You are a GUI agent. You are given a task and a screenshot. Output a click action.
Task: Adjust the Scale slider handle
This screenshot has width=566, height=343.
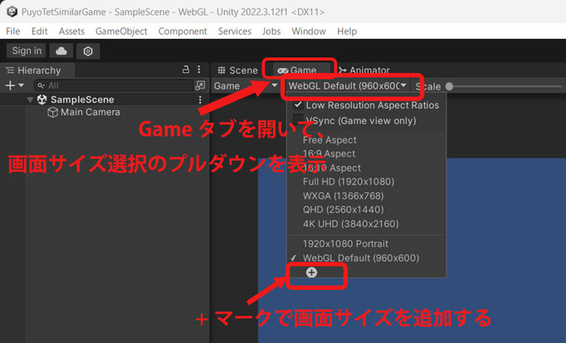450,86
